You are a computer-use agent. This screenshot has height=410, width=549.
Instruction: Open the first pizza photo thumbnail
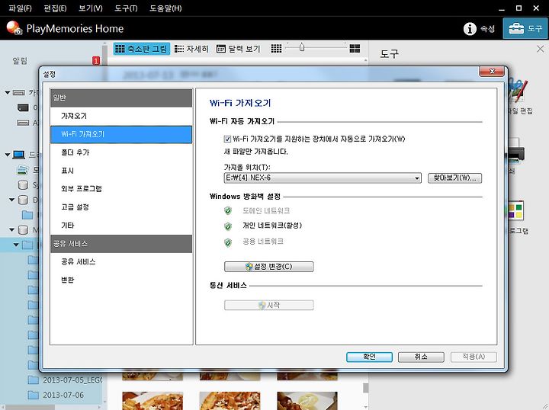(152, 401)
